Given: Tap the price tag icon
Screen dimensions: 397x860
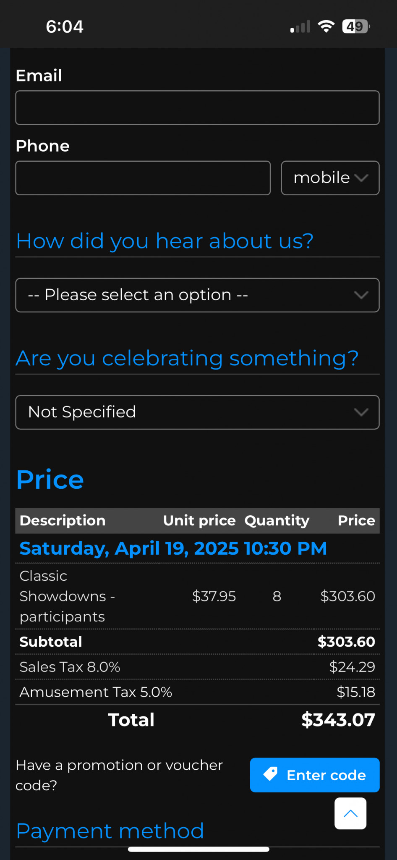Looking at the screenshot, I should (271, 774).
